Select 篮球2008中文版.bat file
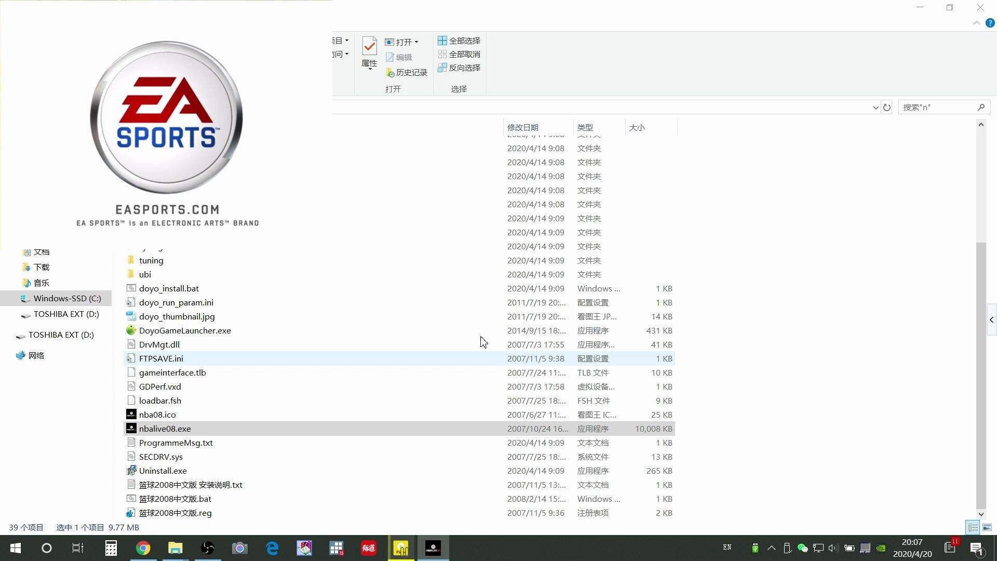 click(400, 499)
